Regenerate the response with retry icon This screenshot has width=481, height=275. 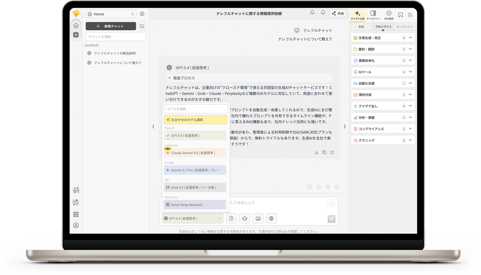[x=332, y=152]
